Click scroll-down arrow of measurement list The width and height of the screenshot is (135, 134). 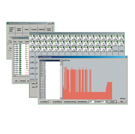[x=61, y=98]
